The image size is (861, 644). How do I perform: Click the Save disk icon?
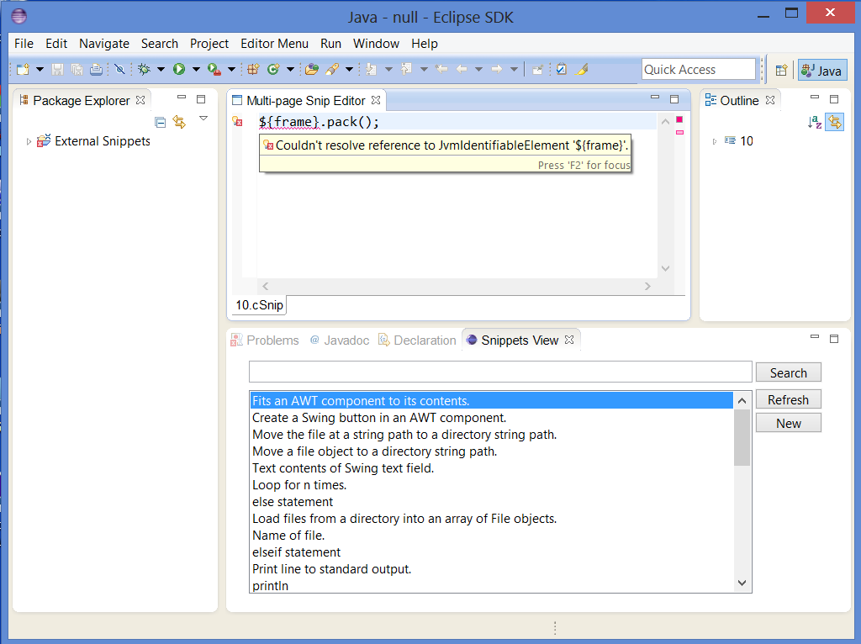[x=58, y=69]
